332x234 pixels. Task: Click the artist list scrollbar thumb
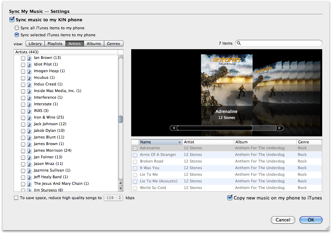click(x=120, y=119)
